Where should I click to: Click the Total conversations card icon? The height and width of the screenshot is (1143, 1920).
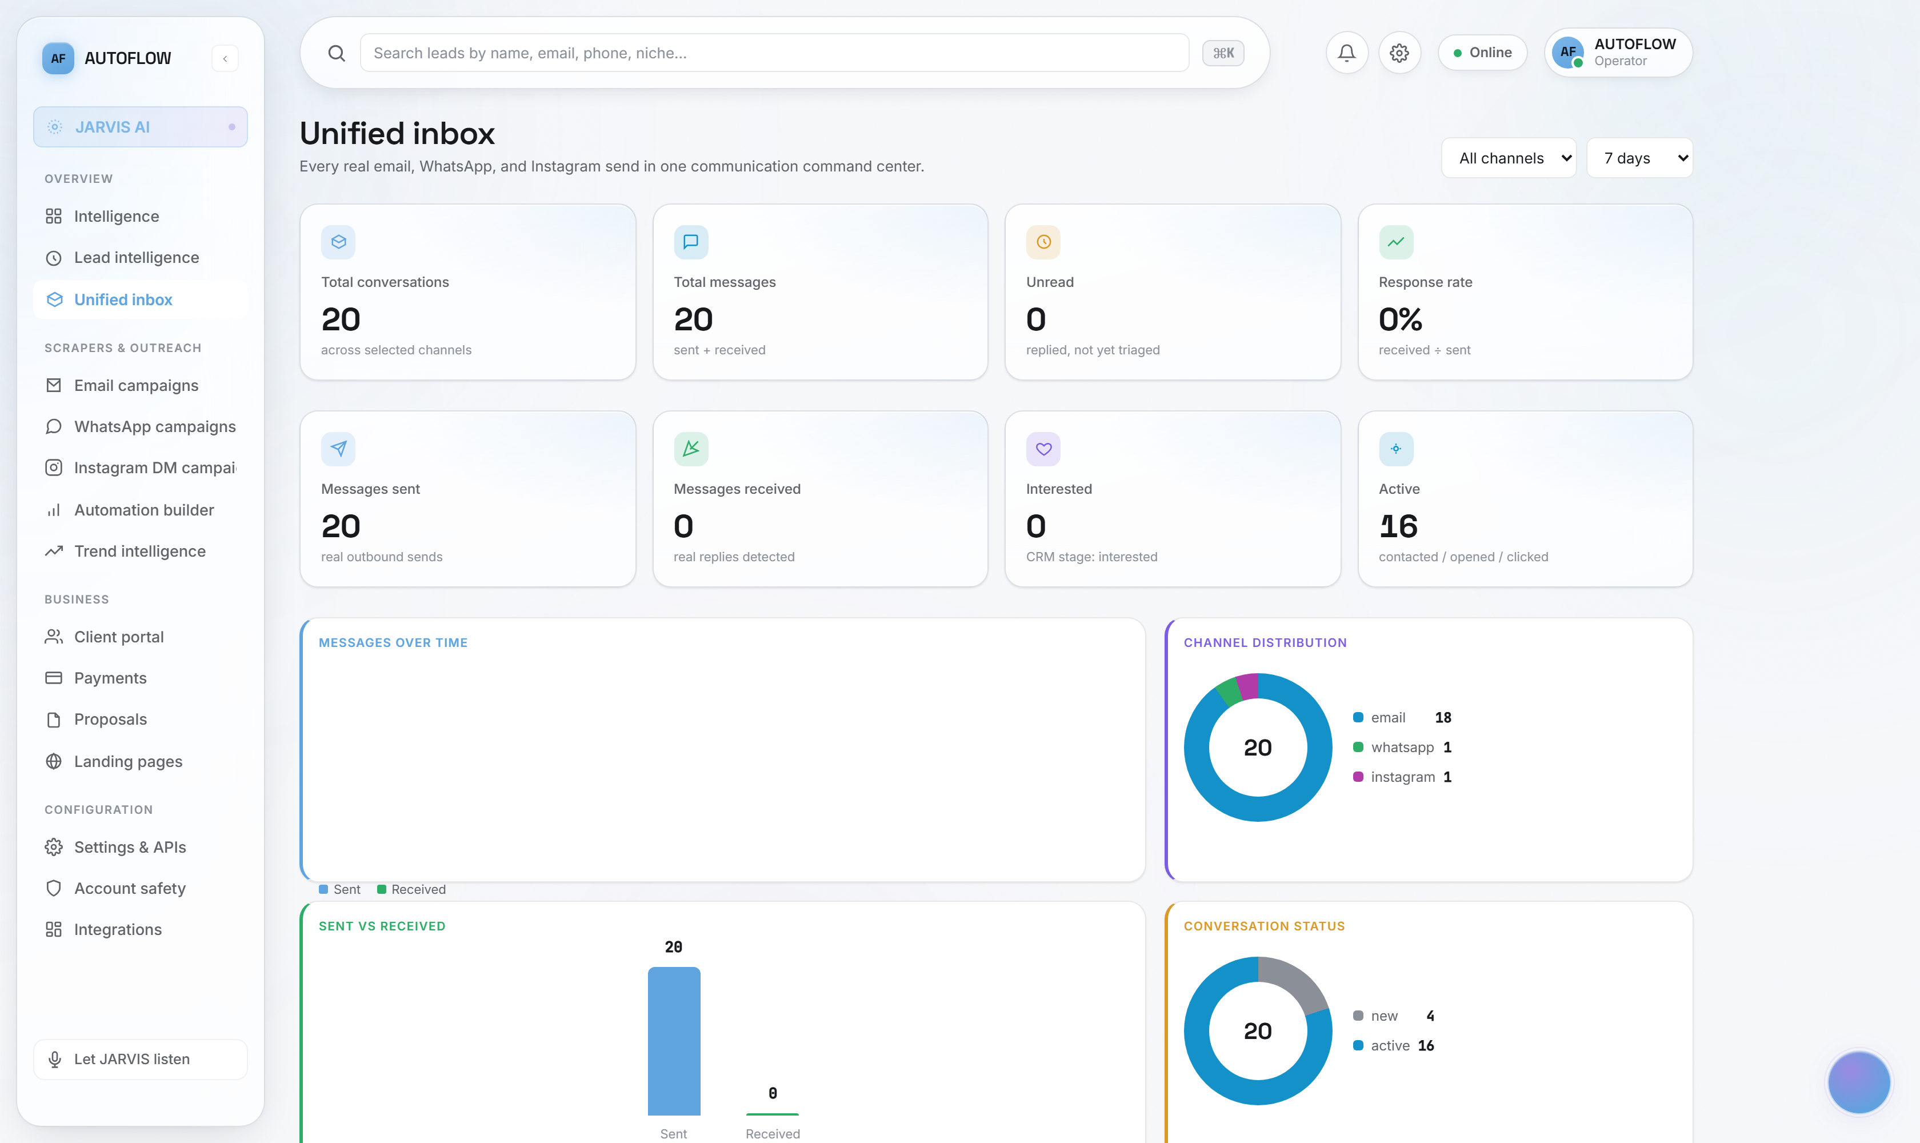(x=338, y=242)
